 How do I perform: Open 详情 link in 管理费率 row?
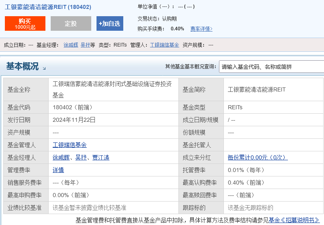[x=58, y=170]
